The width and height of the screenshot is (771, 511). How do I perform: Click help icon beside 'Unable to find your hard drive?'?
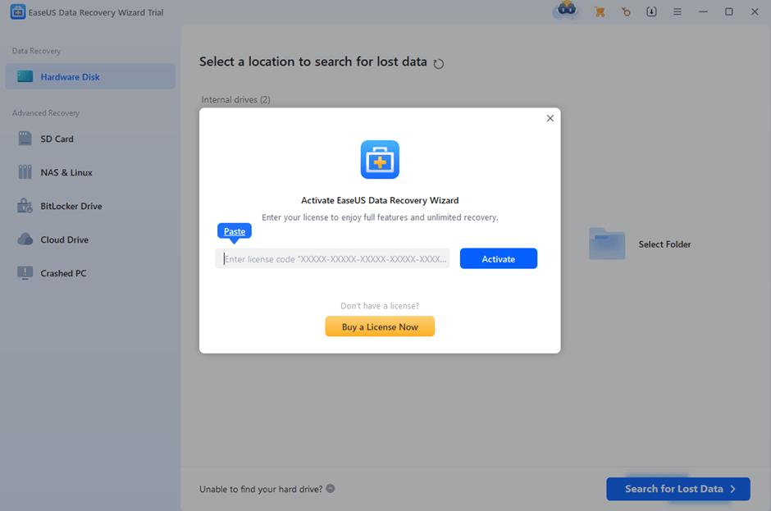[x=331, y=489]
